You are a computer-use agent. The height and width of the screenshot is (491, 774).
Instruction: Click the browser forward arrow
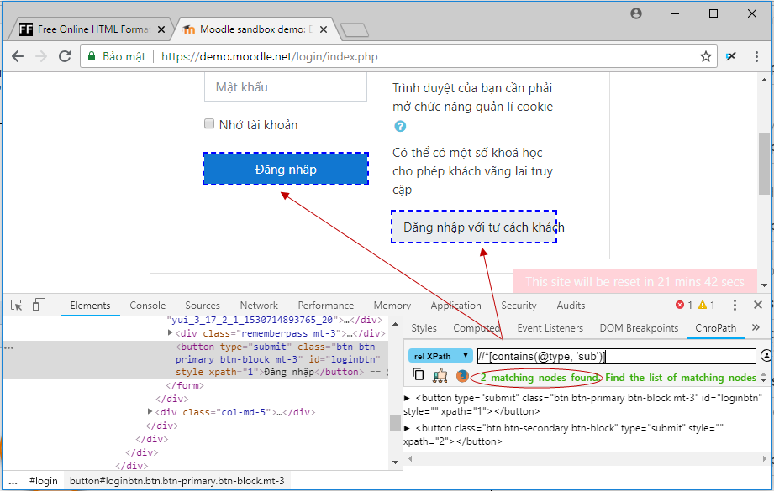point(41,56)
